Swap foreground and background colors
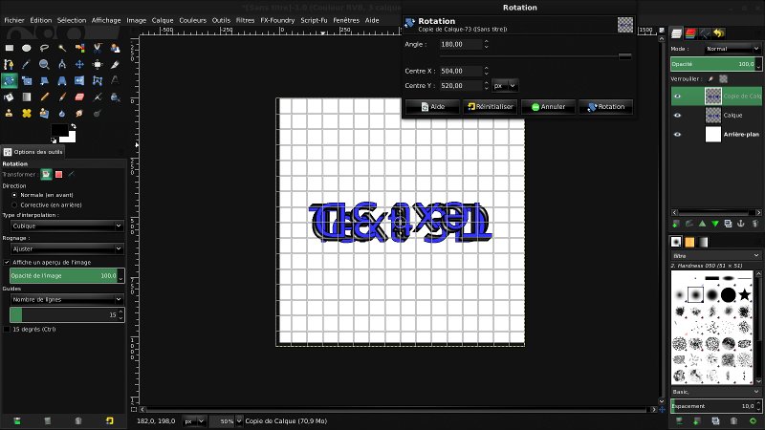 (x=74, y=126)
